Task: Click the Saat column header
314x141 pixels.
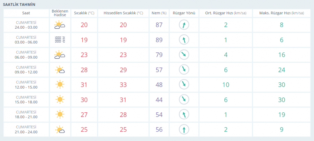Action: pyautogui.click(x=26, y=13)
